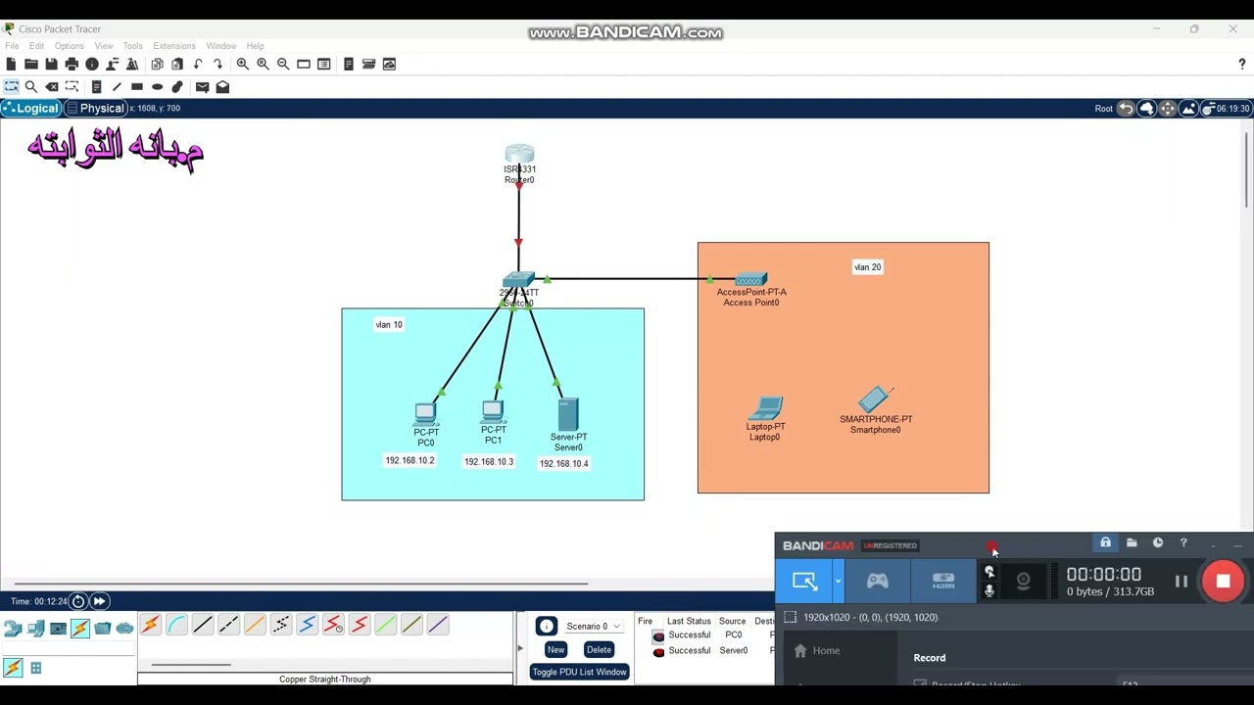The width and height of the screenshot is (1254, 705).
Task: Select Bandicam game recording mode
Action: pyautogui.click(x=877, y=582)
